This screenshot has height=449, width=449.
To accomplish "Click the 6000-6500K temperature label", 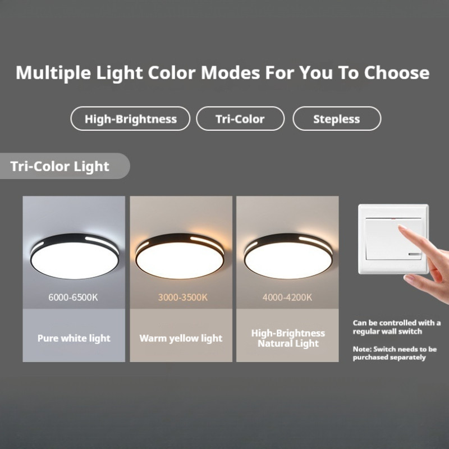I will pos(73,297).
